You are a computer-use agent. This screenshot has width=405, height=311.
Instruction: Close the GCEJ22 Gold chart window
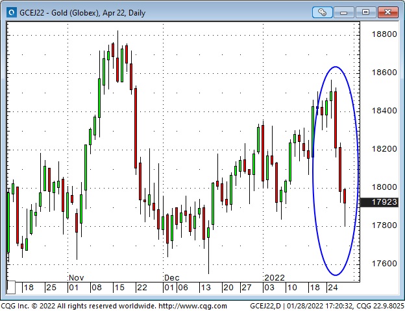[x=387, y=12]
